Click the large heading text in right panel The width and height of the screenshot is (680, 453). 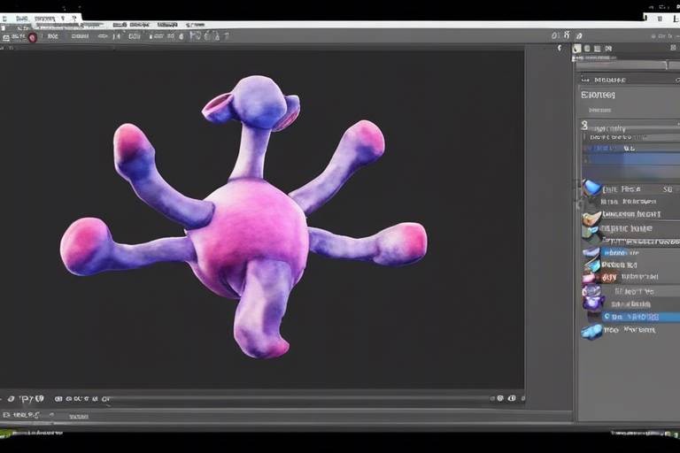click(598, 95)
